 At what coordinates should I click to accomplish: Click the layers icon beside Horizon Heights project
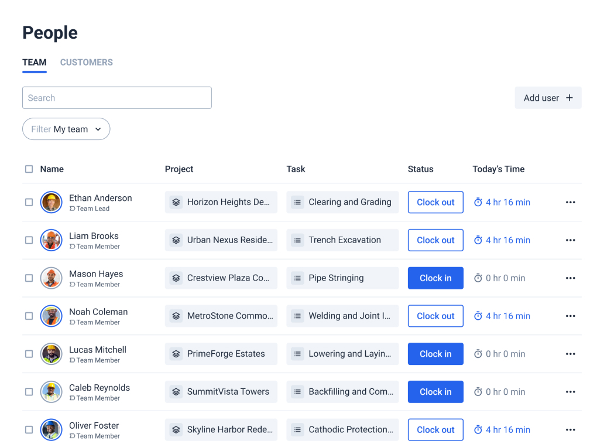(x=176, y=202)
